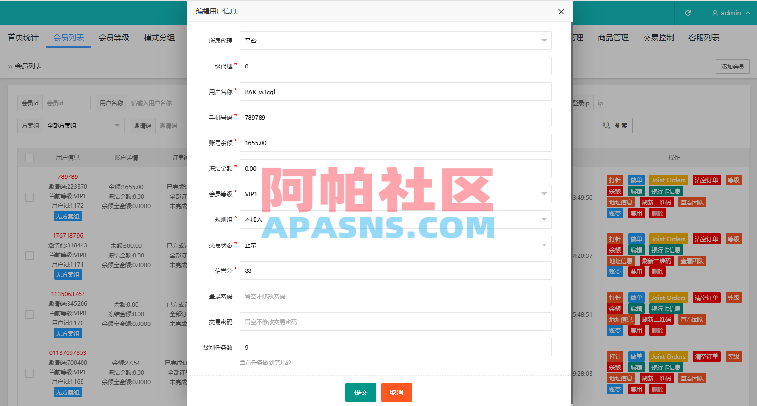The image size is (757, 406).
Task: Click the 会员id search field
Action: pyautogui.click(x=67, y=103)
